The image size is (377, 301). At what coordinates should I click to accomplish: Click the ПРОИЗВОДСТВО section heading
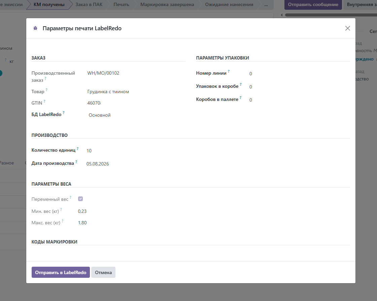49,135
